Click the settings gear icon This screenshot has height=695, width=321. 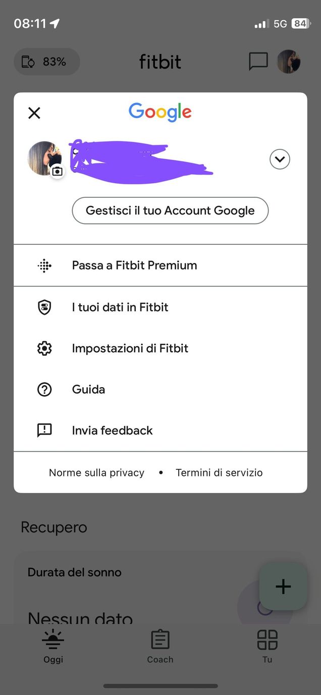click(x=44, y=348)
